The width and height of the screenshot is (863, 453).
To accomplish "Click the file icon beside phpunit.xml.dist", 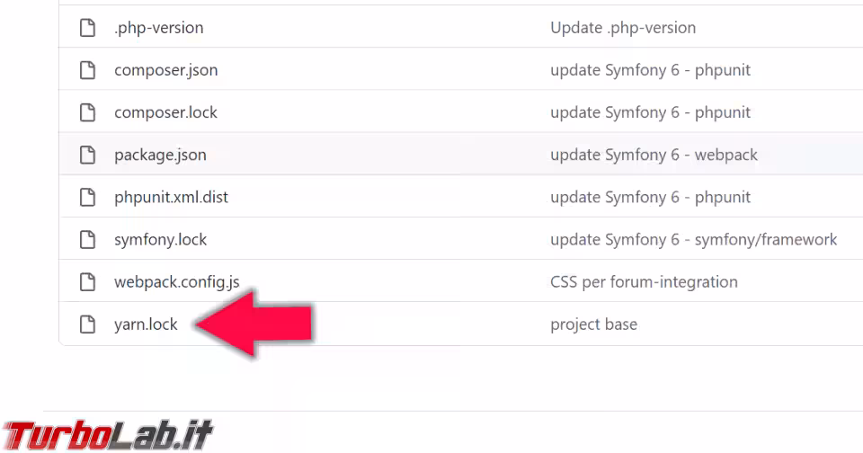I will pyautogui.click(x=87, y=197).
